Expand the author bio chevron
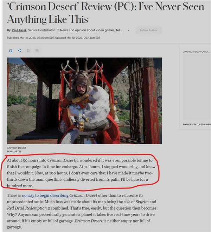Viewport: 211px width, 232px height. point(128,30)
